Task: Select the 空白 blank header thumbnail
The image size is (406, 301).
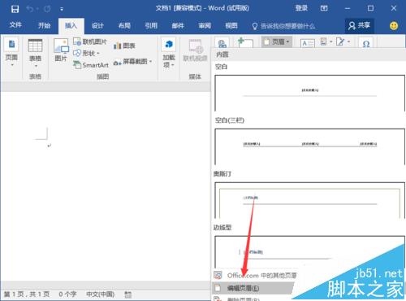Action: point(309,93)
